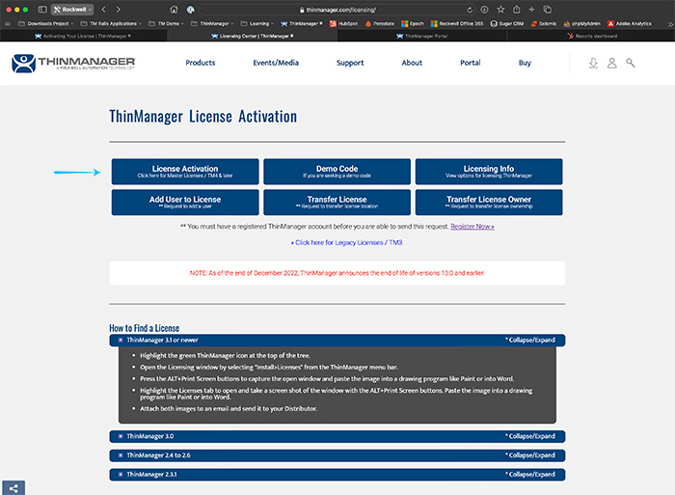Collapse the ThinManager 3.1 or newer section

[337, 340]
